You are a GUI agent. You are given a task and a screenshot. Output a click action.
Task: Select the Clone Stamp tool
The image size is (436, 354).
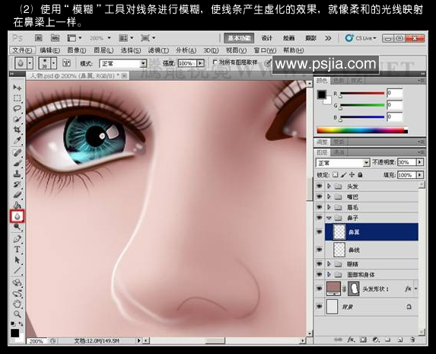coord(18,174)
